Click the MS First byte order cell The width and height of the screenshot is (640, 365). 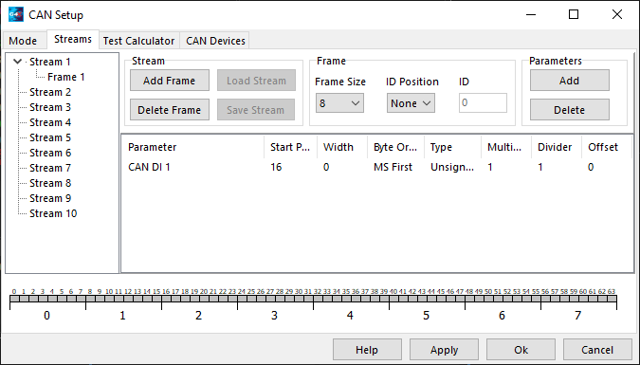coord(393,167)
